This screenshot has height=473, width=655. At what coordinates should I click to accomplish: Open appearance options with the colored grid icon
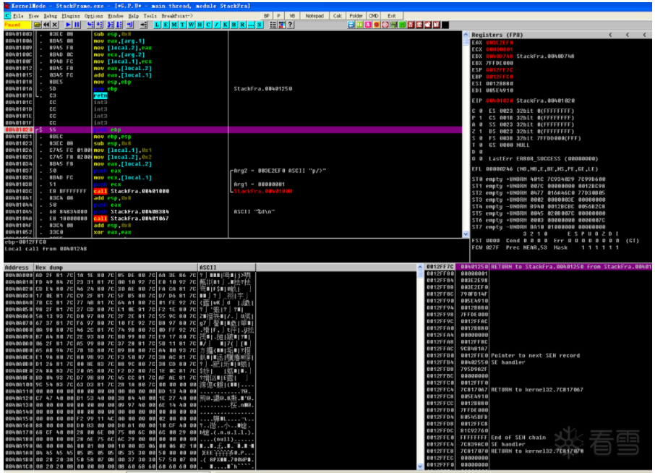(282, 25)
